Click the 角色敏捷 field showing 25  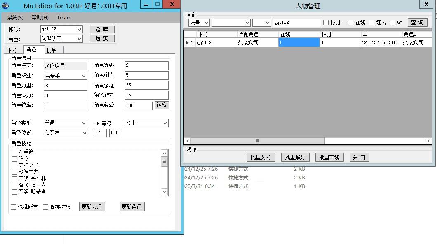pos(147,85)
